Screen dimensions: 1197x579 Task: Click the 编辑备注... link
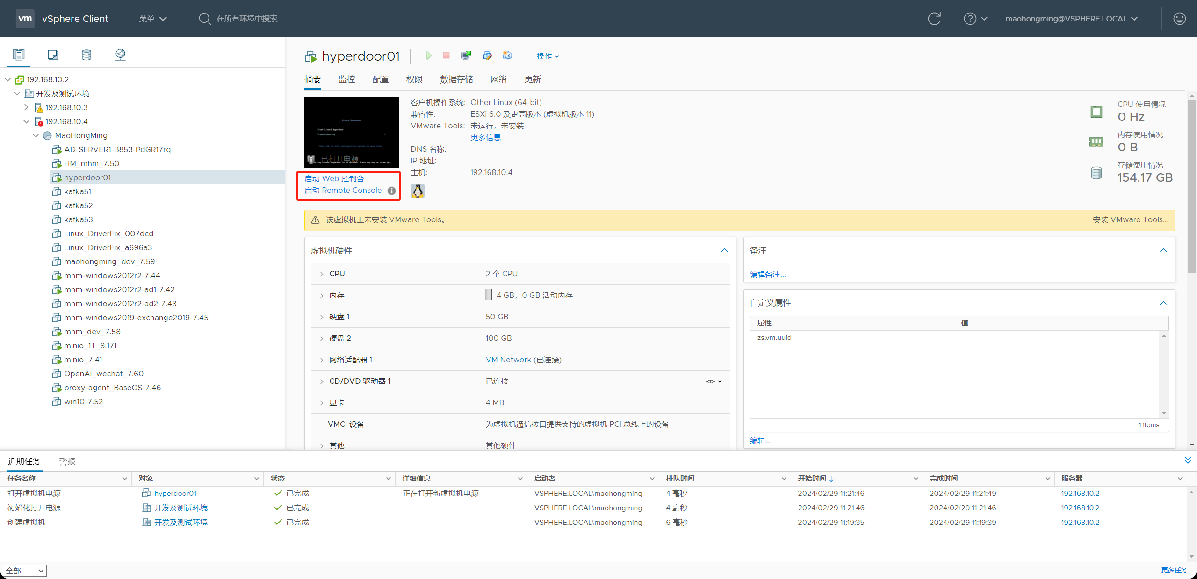pos(768,275)
